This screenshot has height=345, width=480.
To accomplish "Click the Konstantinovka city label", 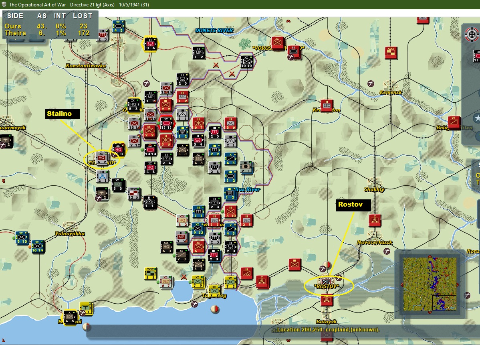I will [x=86, y=65].
